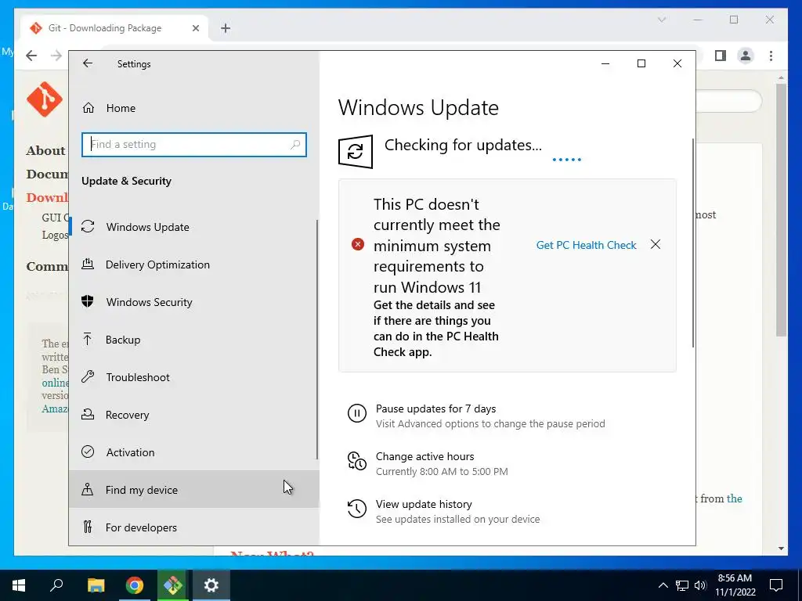This screenshot has width=802, height=601.
Task: Open Windows Security page
Action: (194, 302)
